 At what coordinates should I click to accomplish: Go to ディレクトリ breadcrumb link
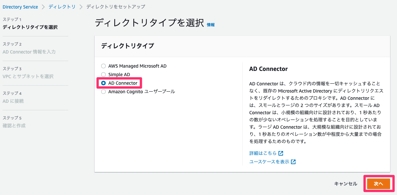tap(62, 7)
